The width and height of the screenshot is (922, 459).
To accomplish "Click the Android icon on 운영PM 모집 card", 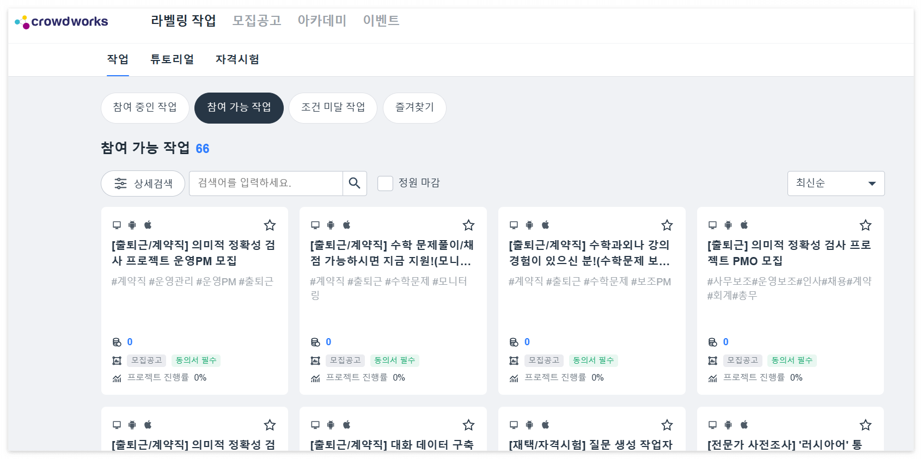I will (132, 225).
